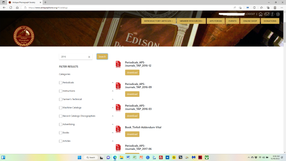
Task: Preview PDF for TAP_2016-12 journal
Action: (x=118, y=64)
